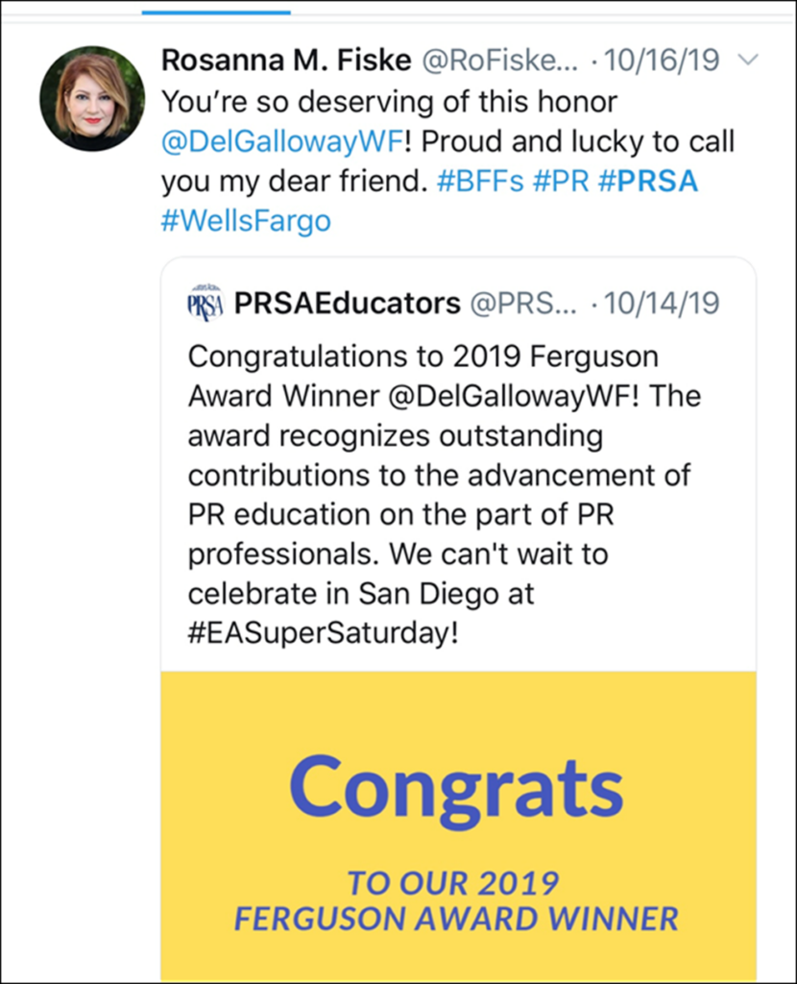Open the #BFFs hashtag
This screenshot has width=797, height=984.
coord(479,182)
